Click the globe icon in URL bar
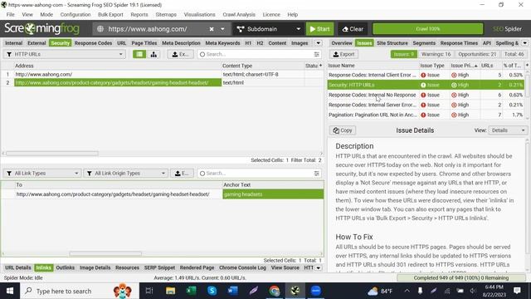This screenshot has width=531, height=299. pos(100,29)
